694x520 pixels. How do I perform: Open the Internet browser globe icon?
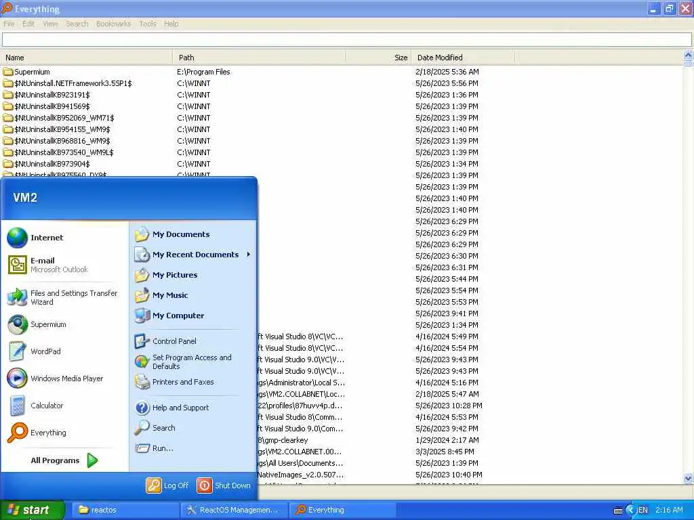click(x=17, y=238)
